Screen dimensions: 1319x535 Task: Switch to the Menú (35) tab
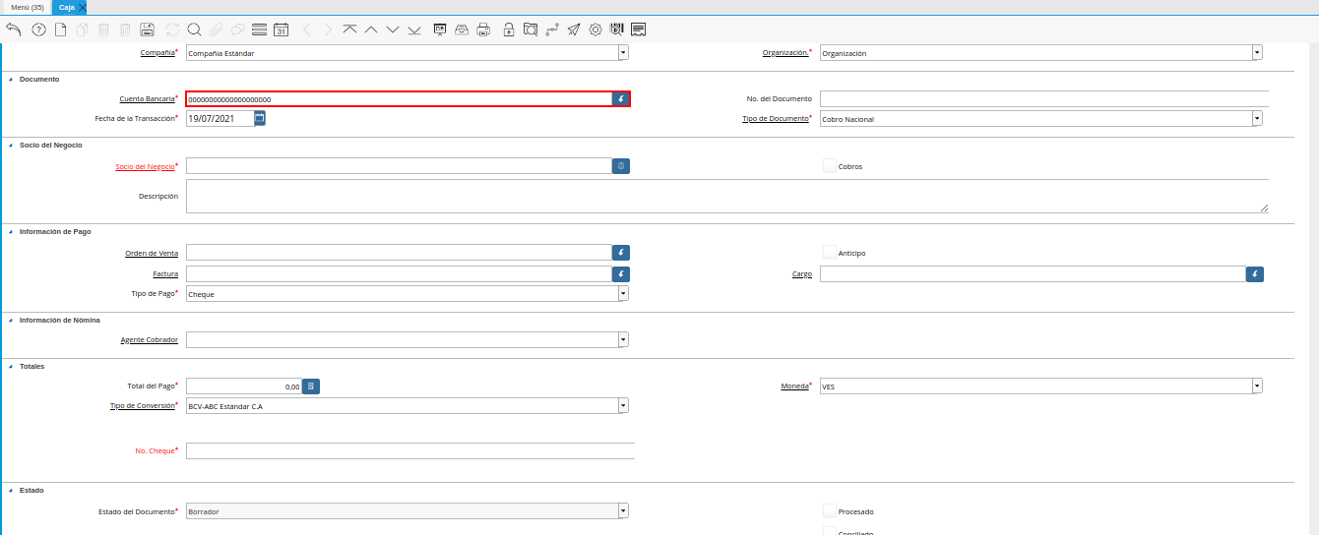pos(27,7)
